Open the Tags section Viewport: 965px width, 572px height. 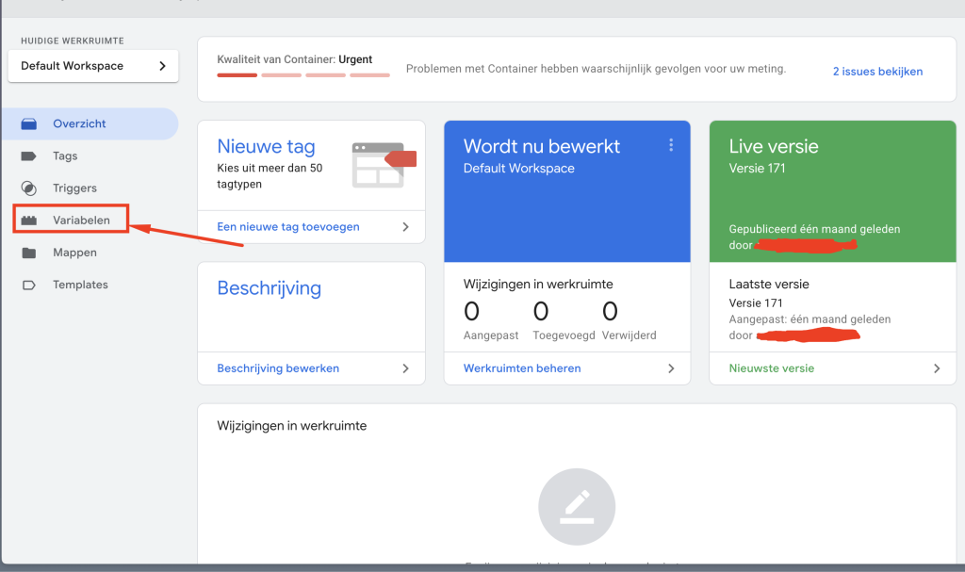point(65,155)
